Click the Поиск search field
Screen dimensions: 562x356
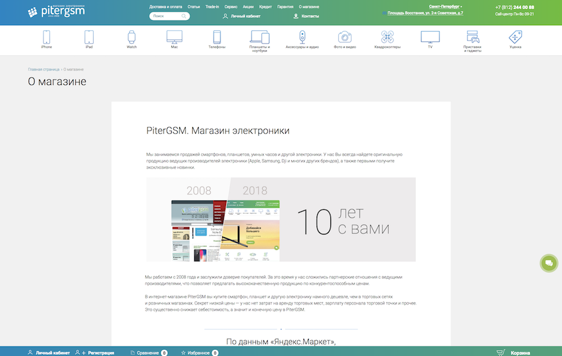169,16
